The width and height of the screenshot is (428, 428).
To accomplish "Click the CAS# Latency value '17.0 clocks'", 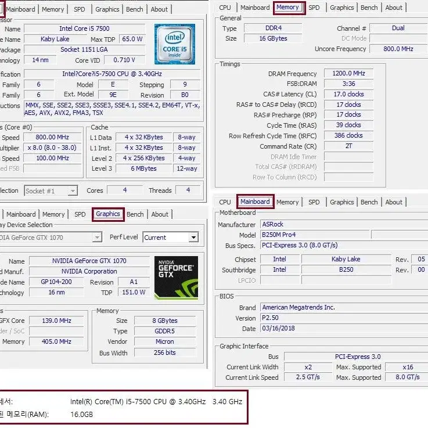I will pyautogui.click(x=348, y=94).
